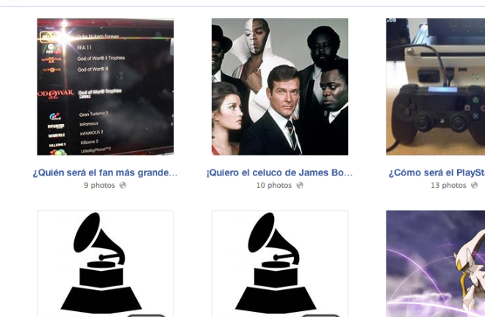
Task: Click the '13 photos' count text
Action: point(448,186)
